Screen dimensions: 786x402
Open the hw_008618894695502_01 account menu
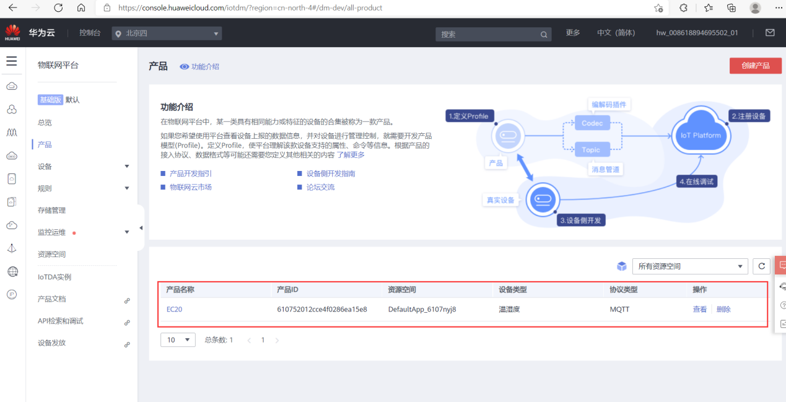[x=697, y=33]
